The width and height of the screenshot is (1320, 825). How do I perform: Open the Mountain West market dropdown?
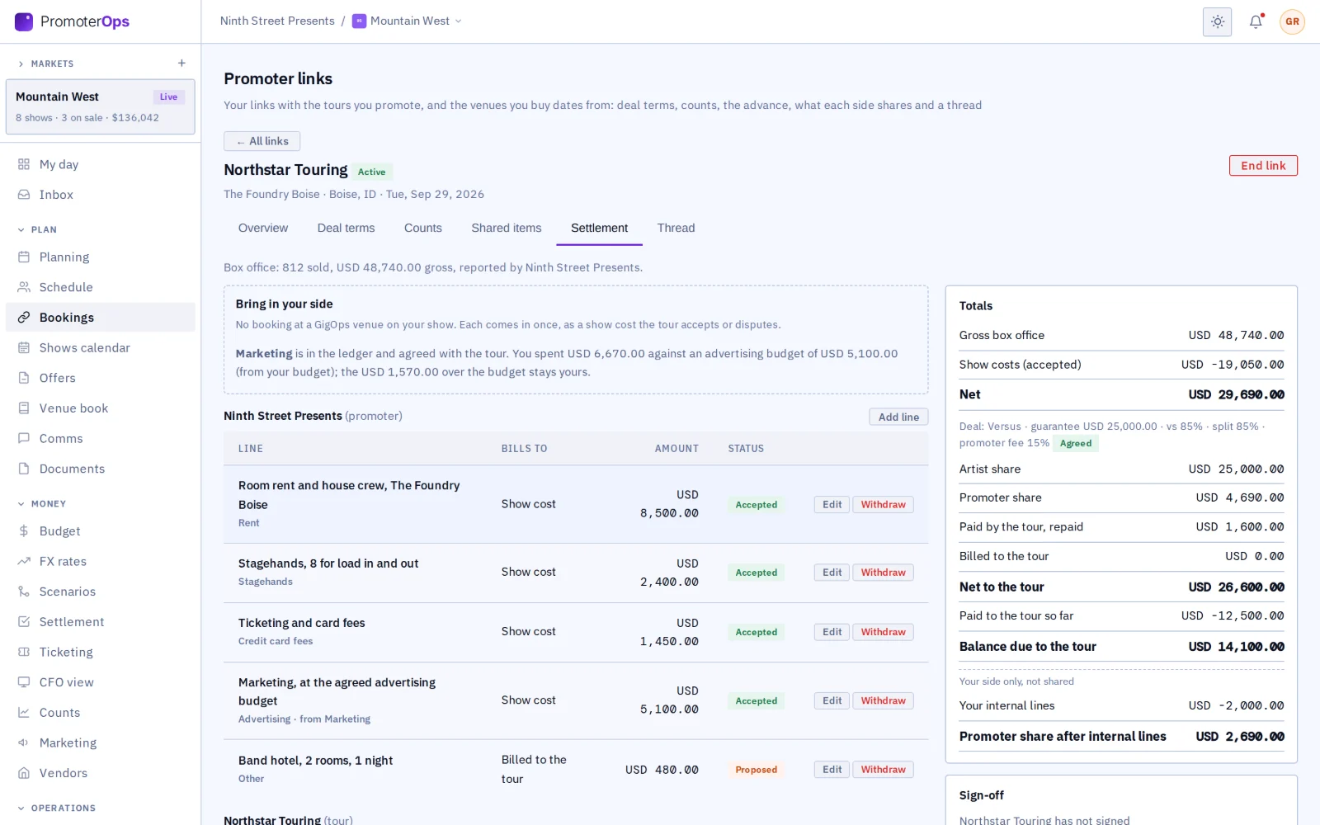tap(407, 21)
